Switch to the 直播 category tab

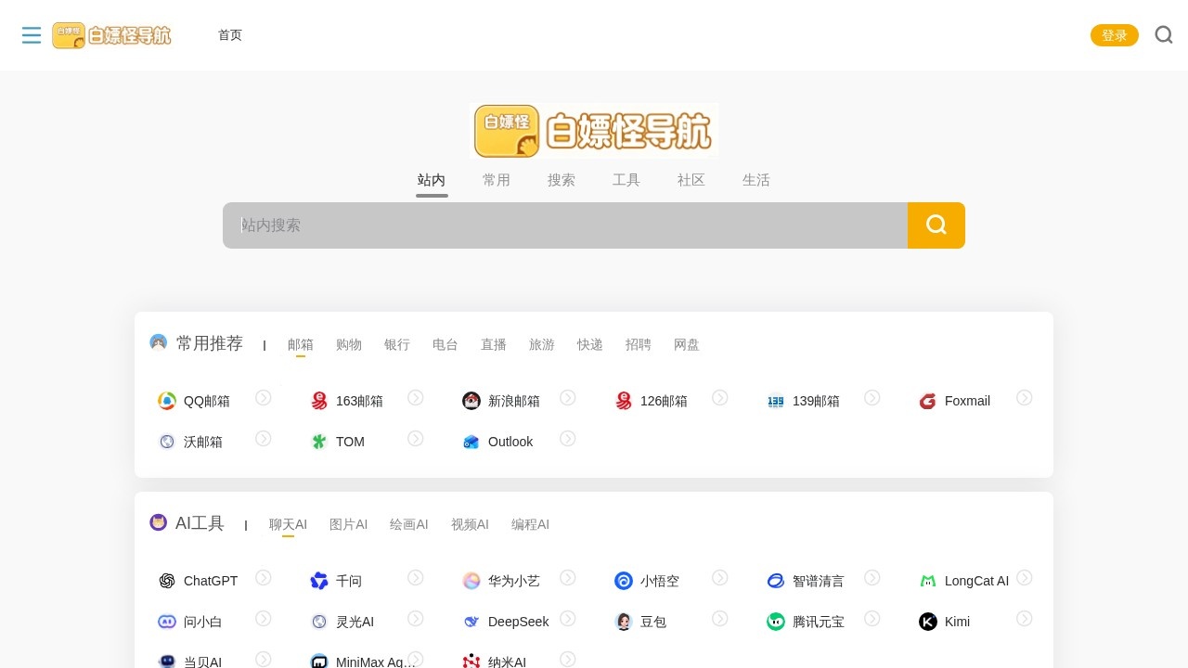click(494, 344)
